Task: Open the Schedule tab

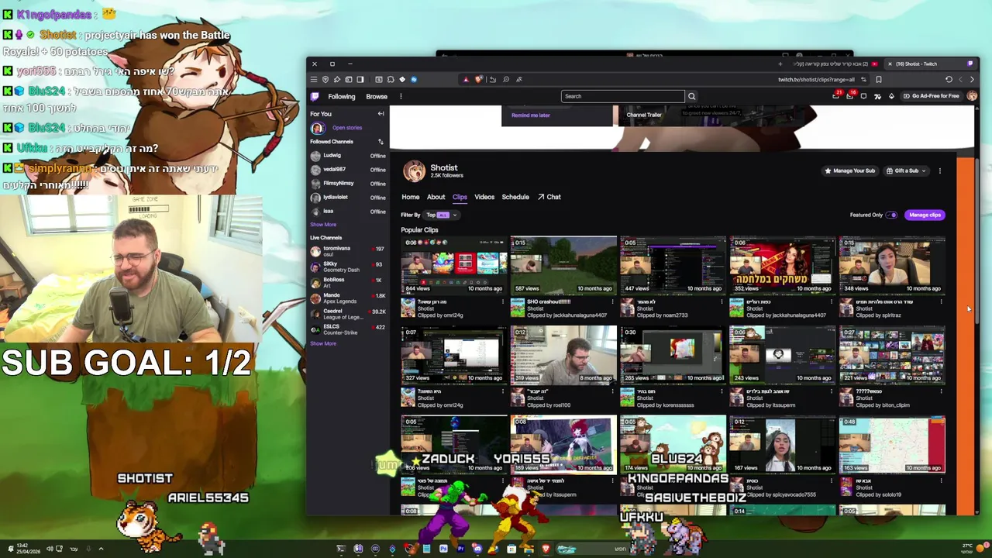Action: (515, 197)
